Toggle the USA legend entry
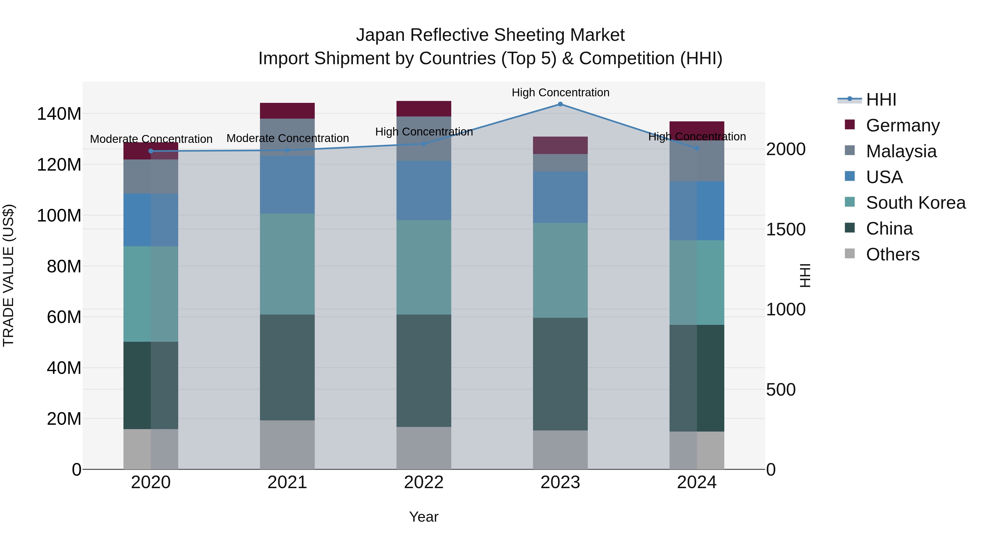981x551 pixels. click(x=873, y=177)
